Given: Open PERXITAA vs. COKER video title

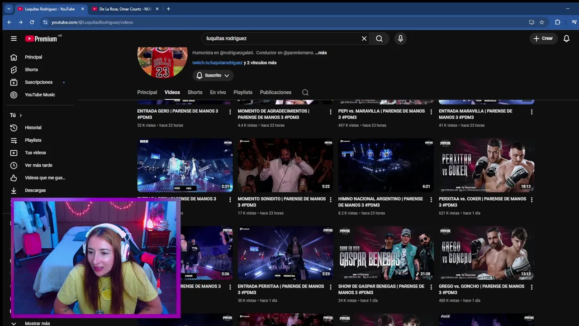Looking at the screenshot, I should point(482,202).
